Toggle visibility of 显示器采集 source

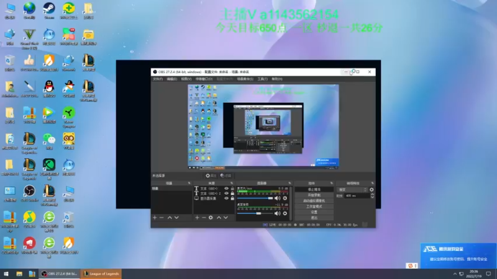226,198
